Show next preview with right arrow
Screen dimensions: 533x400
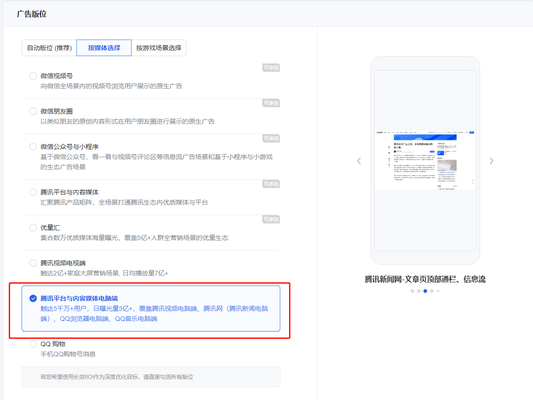[x=491, y=161]
